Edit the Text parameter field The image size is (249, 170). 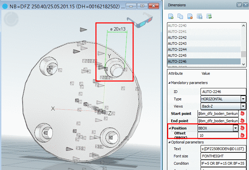coord(223,149)
